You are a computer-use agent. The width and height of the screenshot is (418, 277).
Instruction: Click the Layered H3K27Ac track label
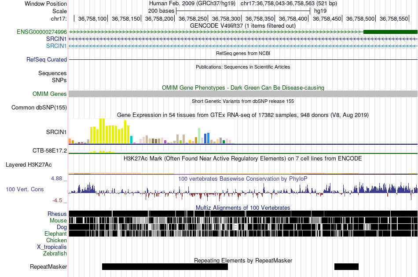(x=29, y=165)
